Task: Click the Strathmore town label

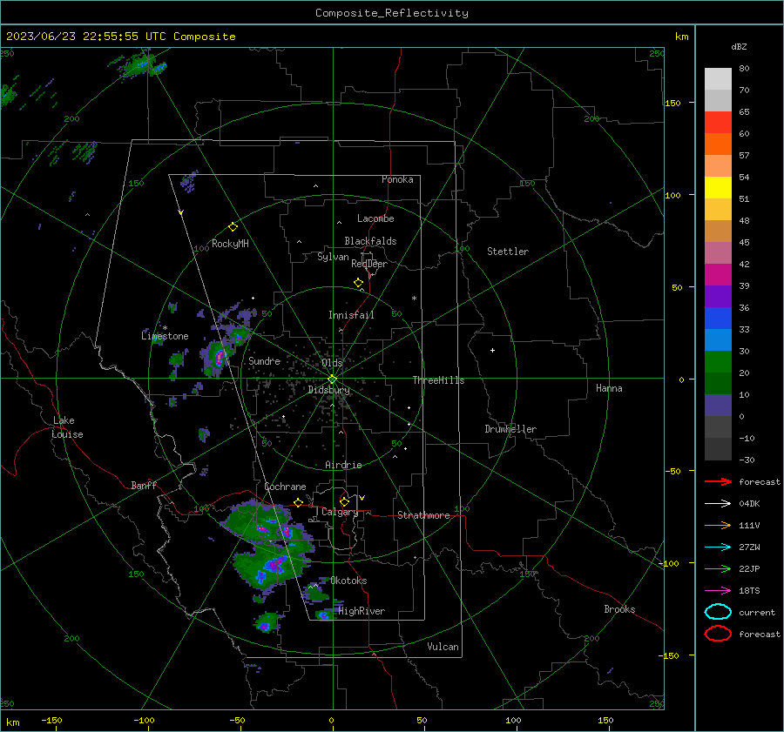Action: 423,515
